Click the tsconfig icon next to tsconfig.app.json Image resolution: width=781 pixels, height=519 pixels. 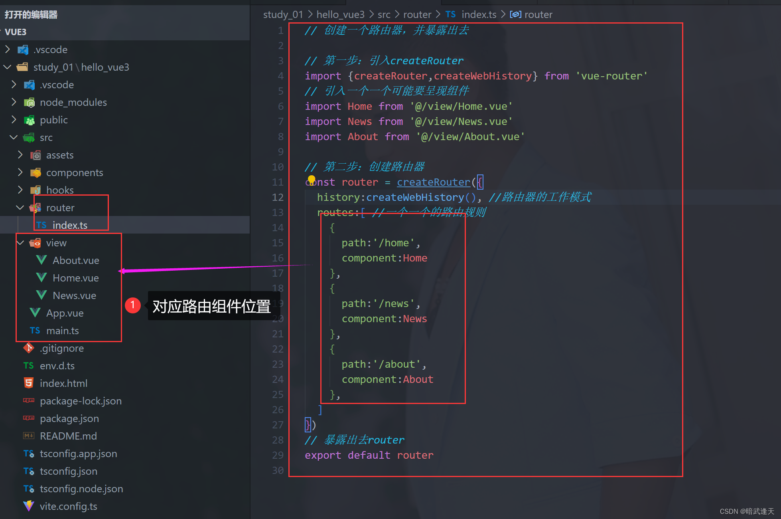[29, 454]
